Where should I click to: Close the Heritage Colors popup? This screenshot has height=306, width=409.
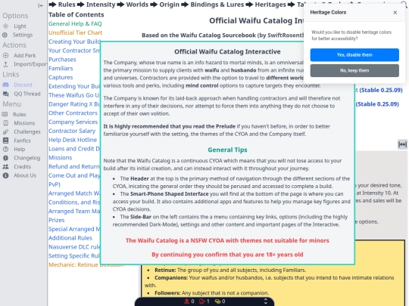coord(395,13)
